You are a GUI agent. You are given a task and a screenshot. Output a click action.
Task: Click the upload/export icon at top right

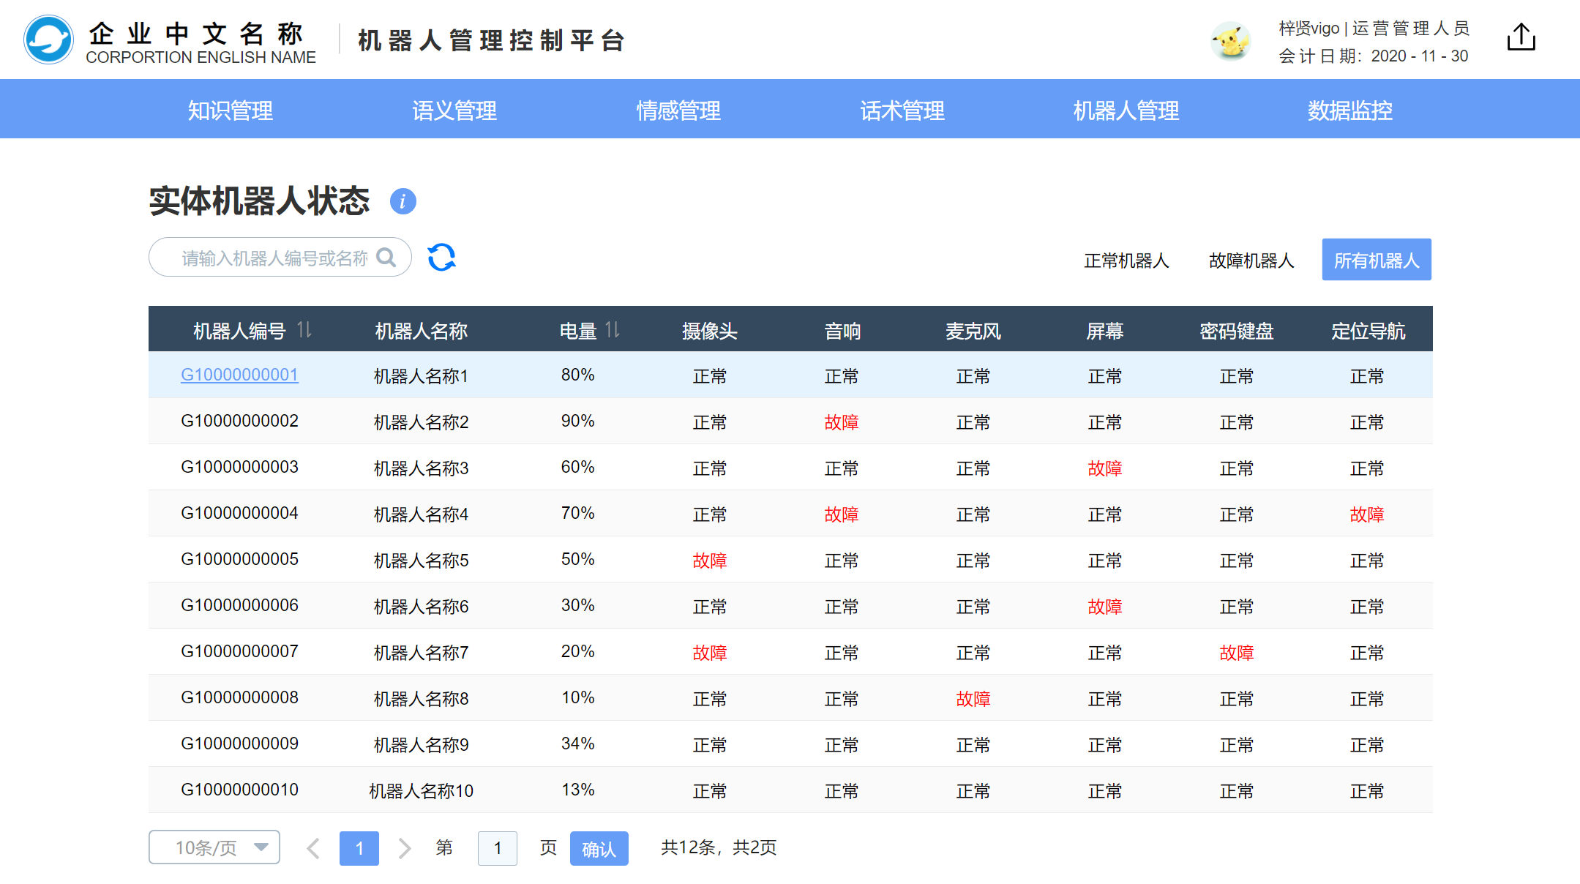click(1521, 37)
